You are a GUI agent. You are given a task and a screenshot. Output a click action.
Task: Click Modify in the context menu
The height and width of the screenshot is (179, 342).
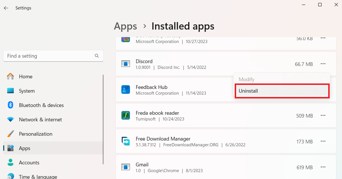[x=246, y=79]
